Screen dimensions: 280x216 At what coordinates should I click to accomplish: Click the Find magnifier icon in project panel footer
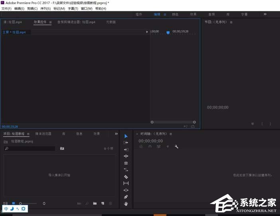point(87,203)
